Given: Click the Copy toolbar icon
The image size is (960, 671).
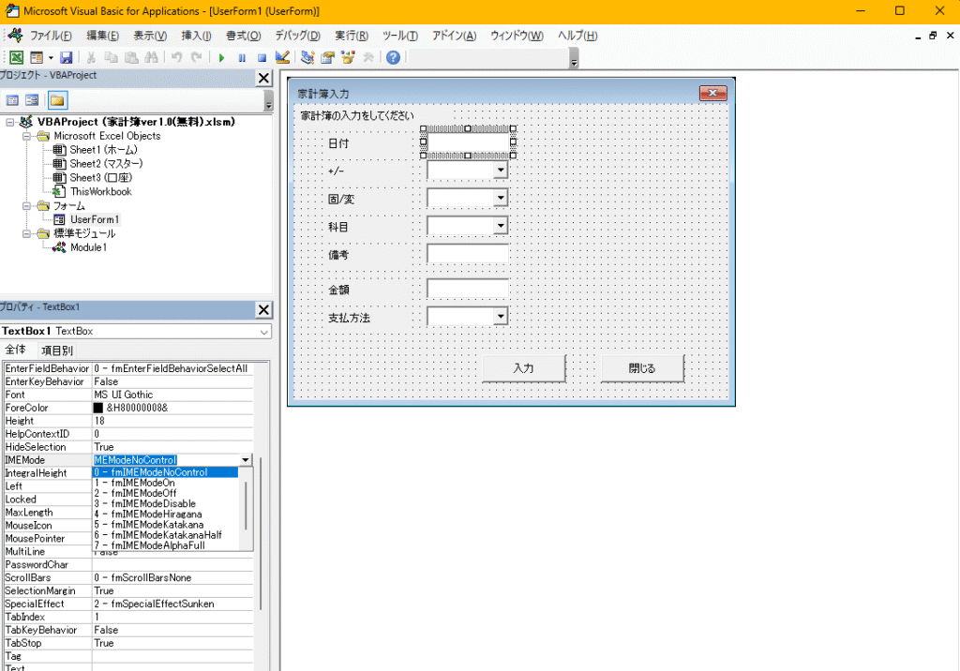Looking at the screenshot, I should pos(111,57).
